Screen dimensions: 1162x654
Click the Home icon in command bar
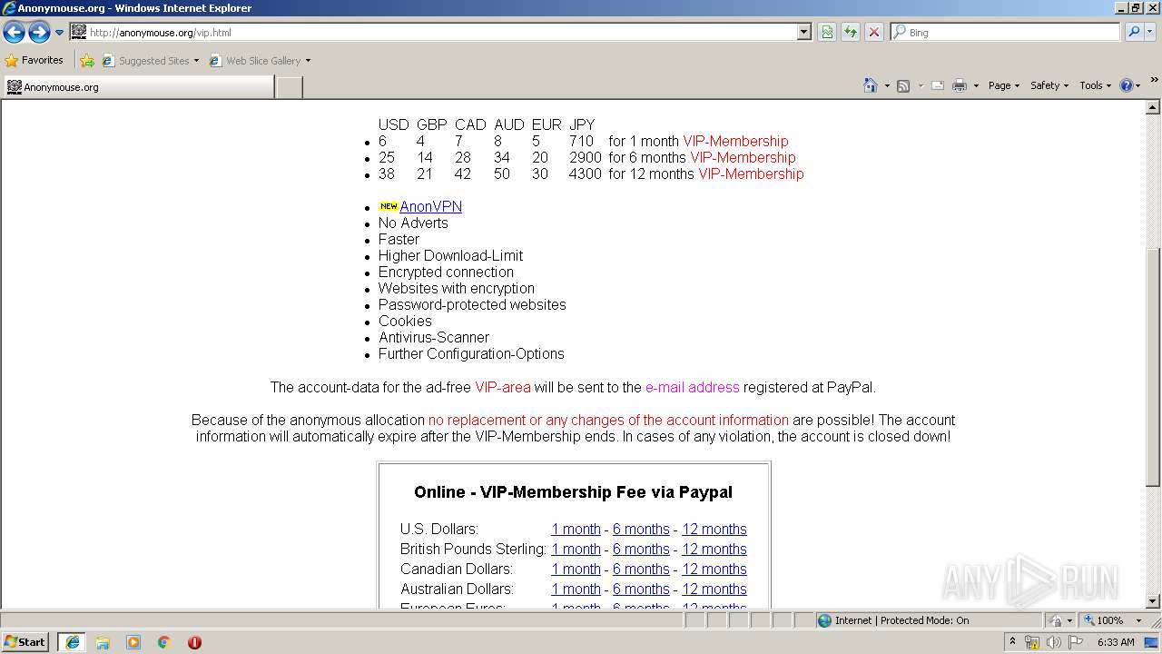click(x=870, y=85)
